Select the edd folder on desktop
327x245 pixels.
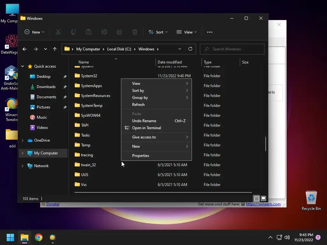[12, 138]
